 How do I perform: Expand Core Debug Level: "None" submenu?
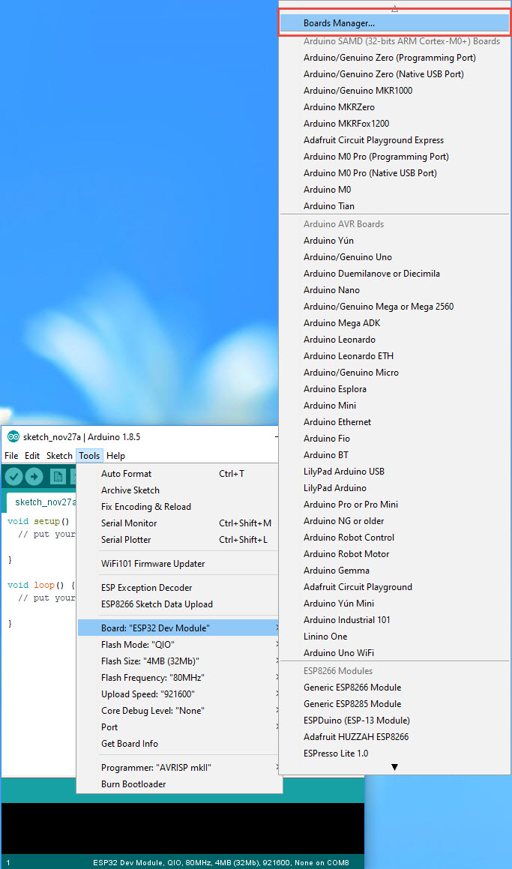(x=179, y=711)
